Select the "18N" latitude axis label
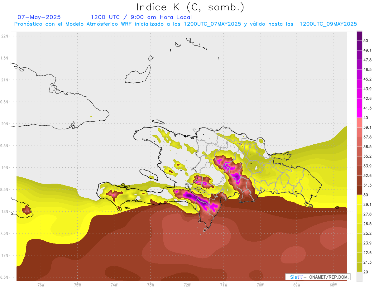 click(5, 211)
